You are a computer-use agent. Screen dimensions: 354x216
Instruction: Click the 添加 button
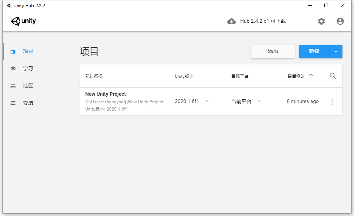273,51
